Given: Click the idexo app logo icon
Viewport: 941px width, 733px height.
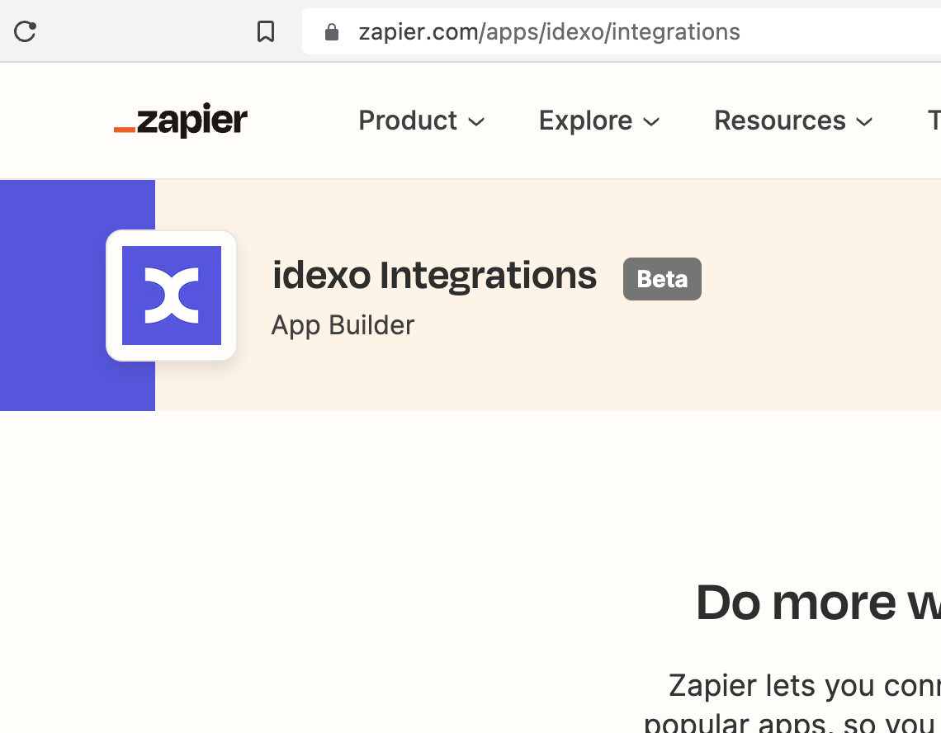Looking at the screenshot, I should [x=171, y=296].
